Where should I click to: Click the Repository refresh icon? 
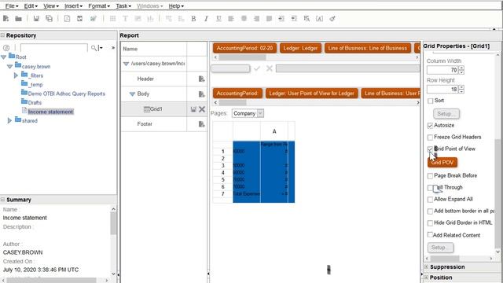click(6, 48)
